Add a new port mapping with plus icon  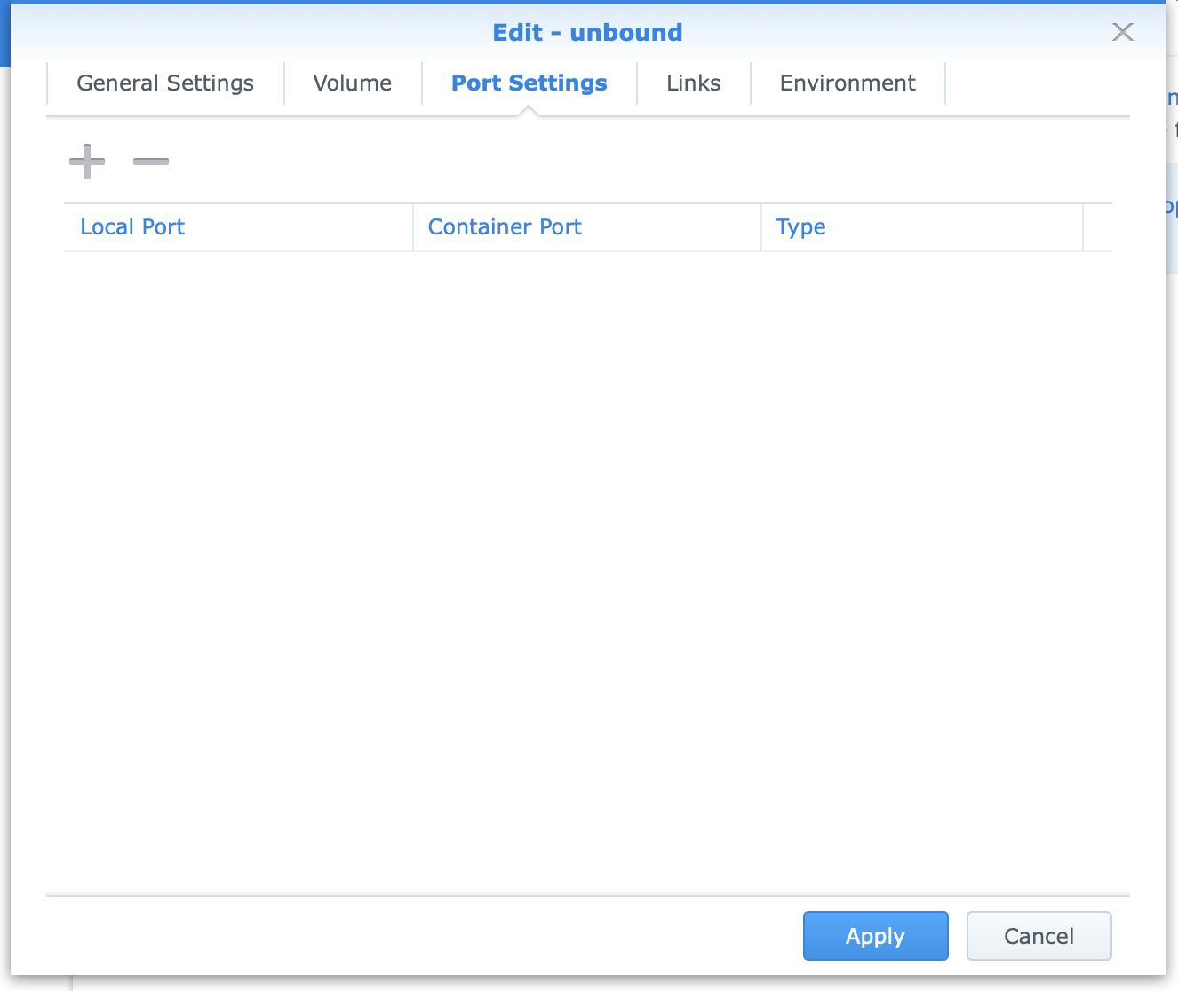[x=87, y=162]
